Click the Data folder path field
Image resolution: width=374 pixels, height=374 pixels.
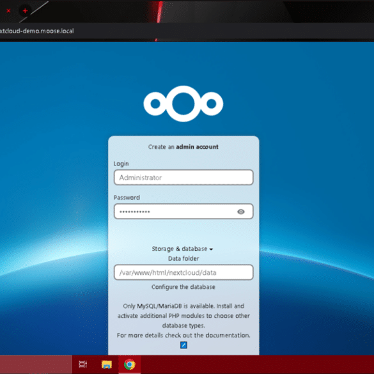(x=183, y=272)
